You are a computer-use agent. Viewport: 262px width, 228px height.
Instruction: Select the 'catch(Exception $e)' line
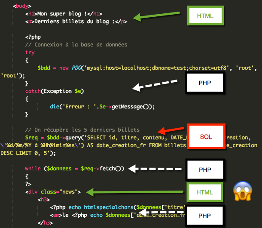coord(55,91)
